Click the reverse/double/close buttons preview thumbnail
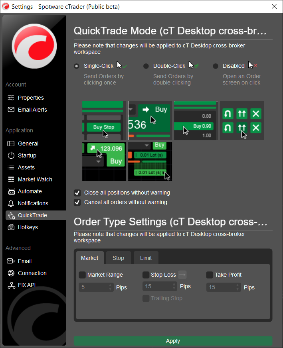The width and height of the screenshot is (283, 348). (242, 121)
